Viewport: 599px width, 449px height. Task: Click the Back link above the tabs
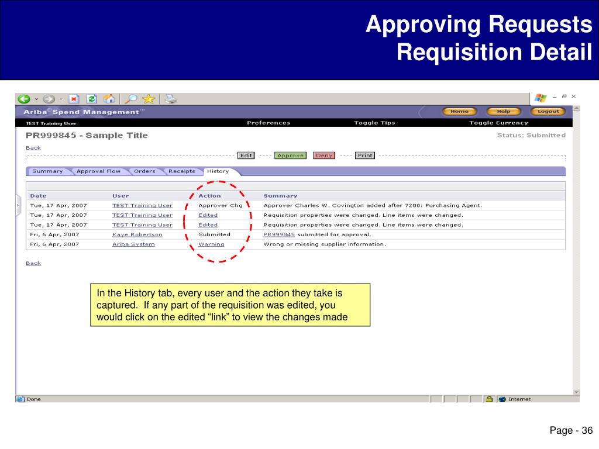[x=33, y=148]
